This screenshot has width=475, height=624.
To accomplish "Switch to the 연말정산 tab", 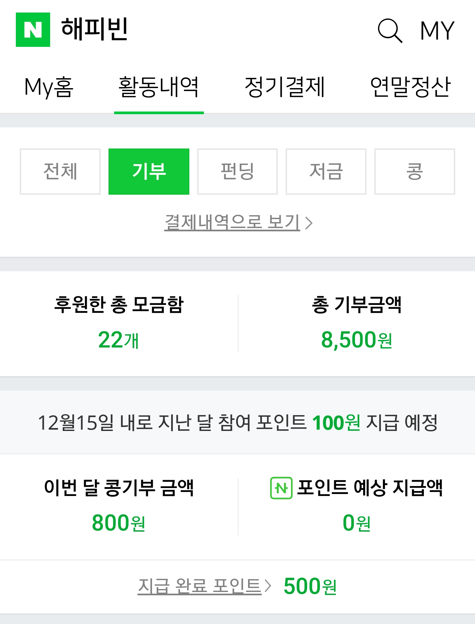I will pos(410,87).
